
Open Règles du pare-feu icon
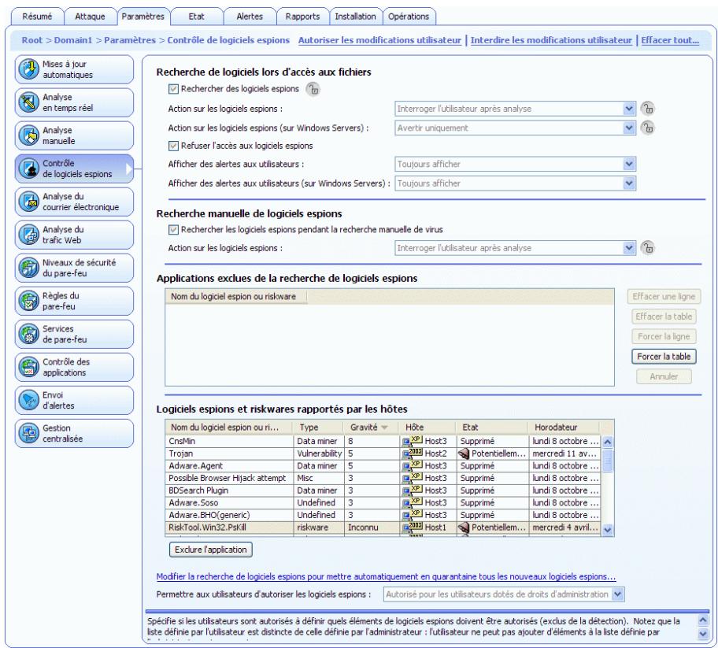28,301
